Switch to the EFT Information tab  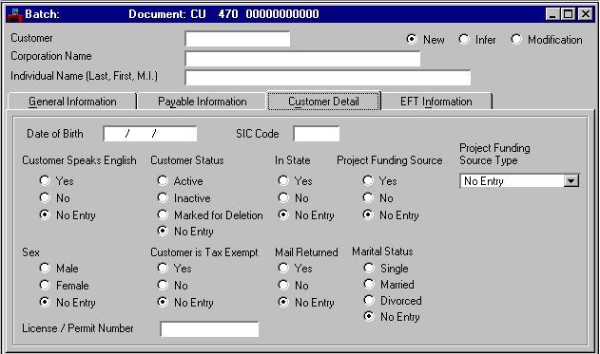point(436,102)
